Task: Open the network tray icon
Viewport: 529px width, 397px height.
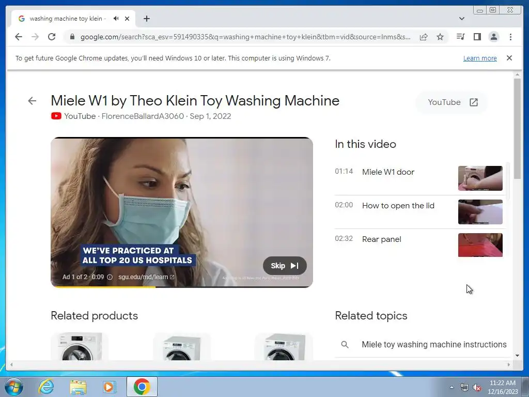Action: click(x=464, y=387)
